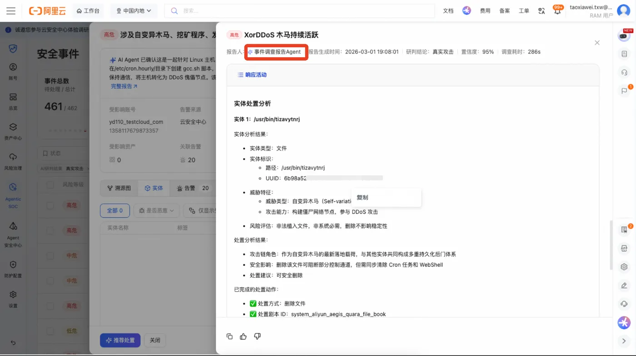Switch to the 告警 tab
This screenshot has width=636, height=356.
point(193,188)
